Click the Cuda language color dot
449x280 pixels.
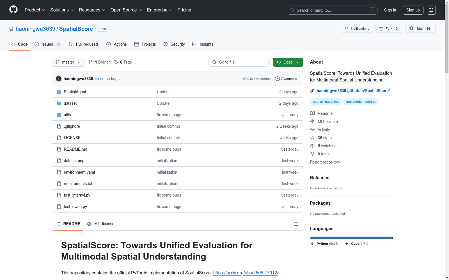pos(347,244)
